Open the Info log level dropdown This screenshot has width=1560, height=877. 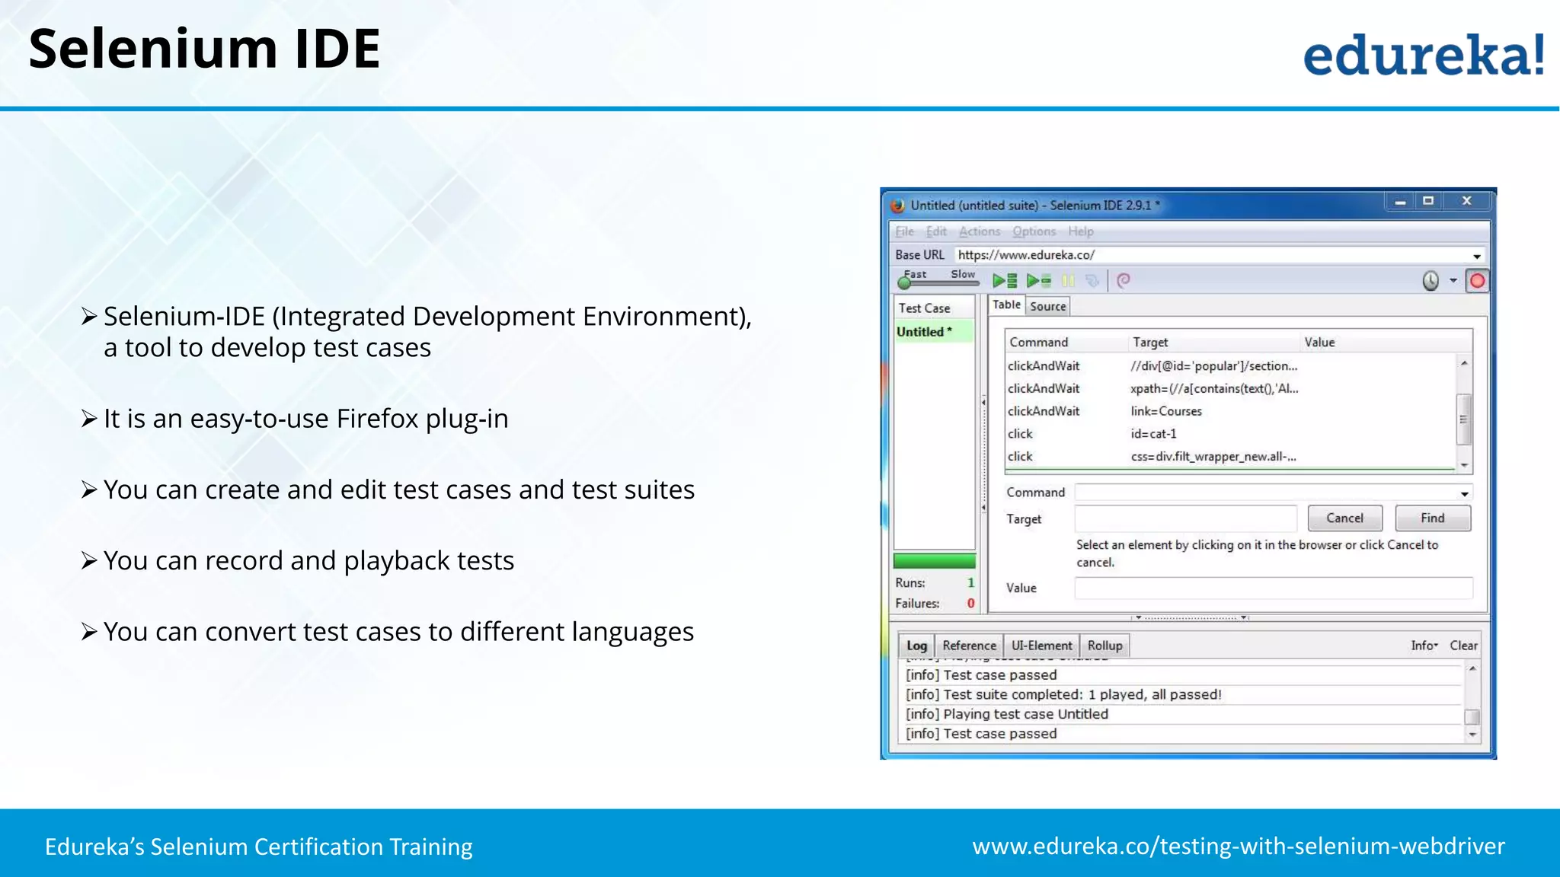click(1424, 646)
